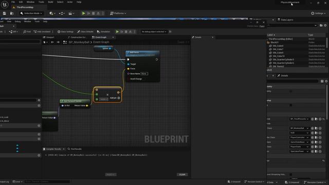Open debug object selector dropdown

pos(154,32)
